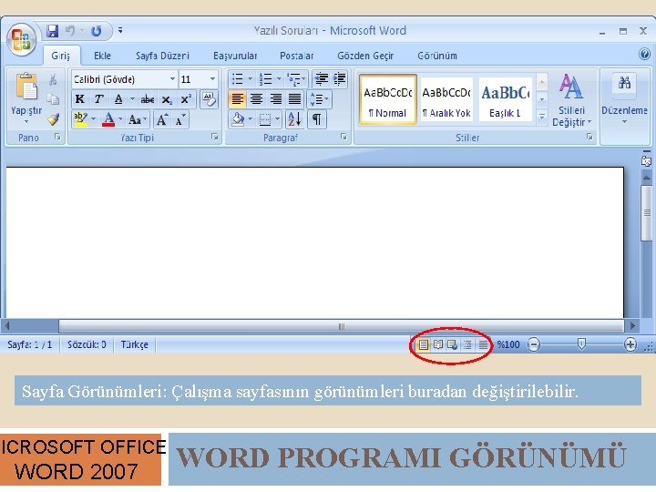Open the borders dropdown arrow

277,119
